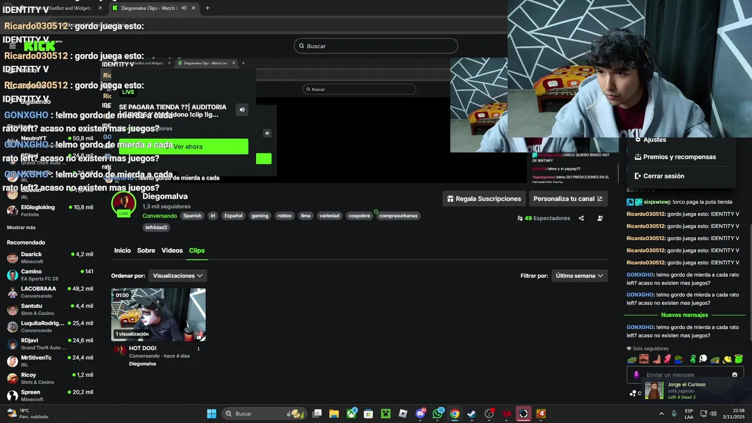Open OBS Studio from the taskbar
The width and height of the screenshot is (752, 423).
click(489, 414)
